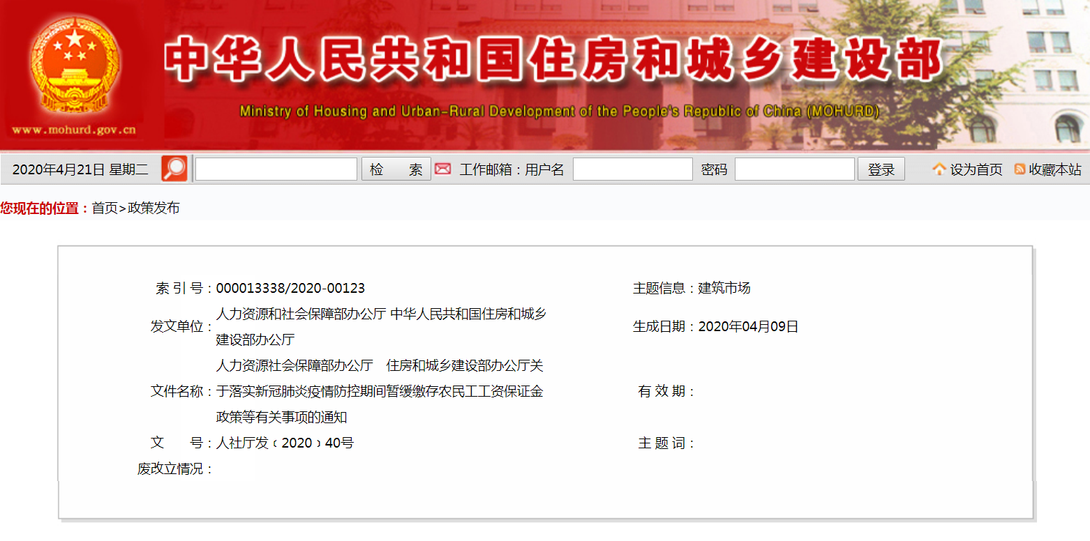
Task: Focus the site search text box
Action: tap(276, 169)
